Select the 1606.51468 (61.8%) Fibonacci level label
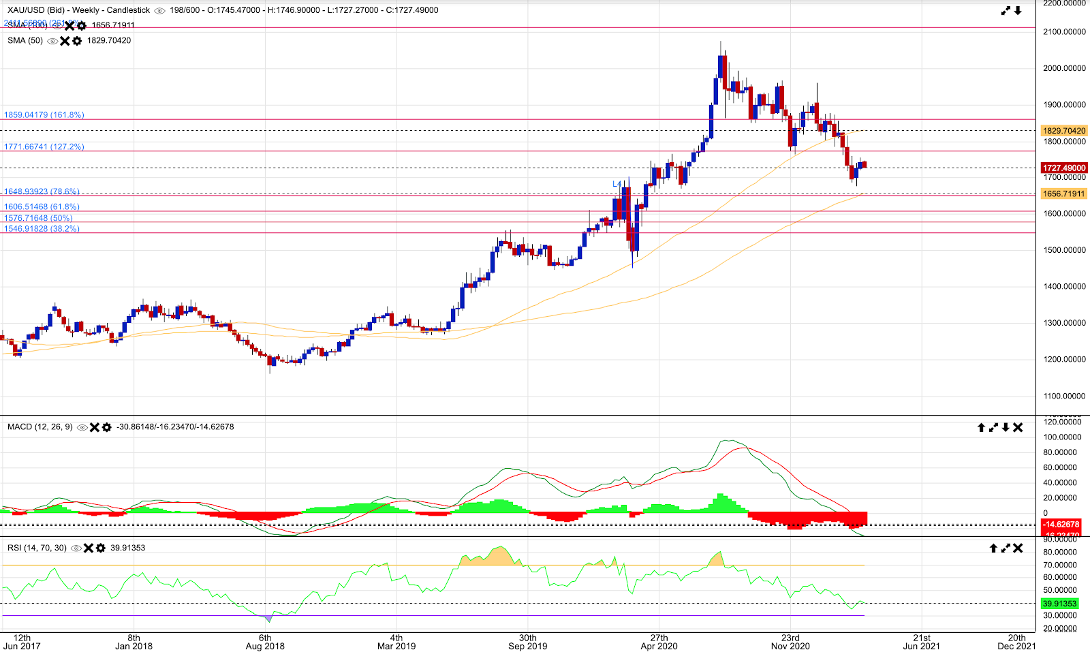Viewport: 1090px width, 652px height. (x=42, y=207)
